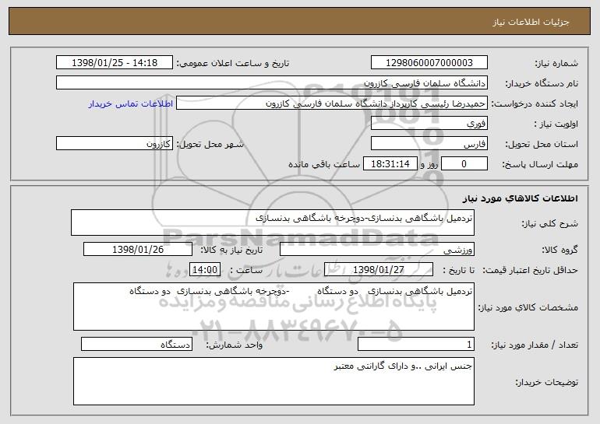This screenshot has height=424, width=600.
Task: Click the delivery city field کازرون
Action: click(115, 144)
